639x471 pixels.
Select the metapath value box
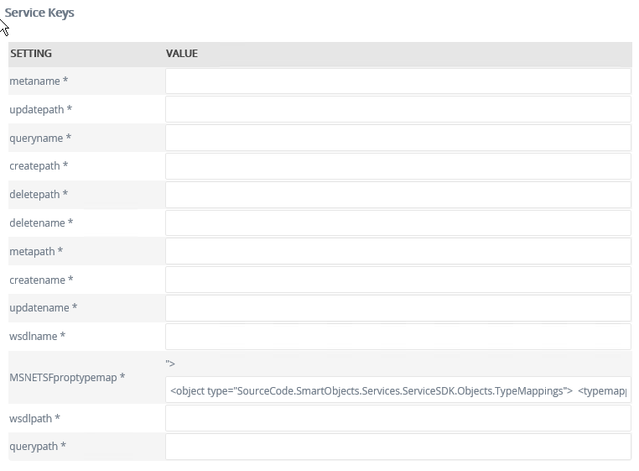397,251
